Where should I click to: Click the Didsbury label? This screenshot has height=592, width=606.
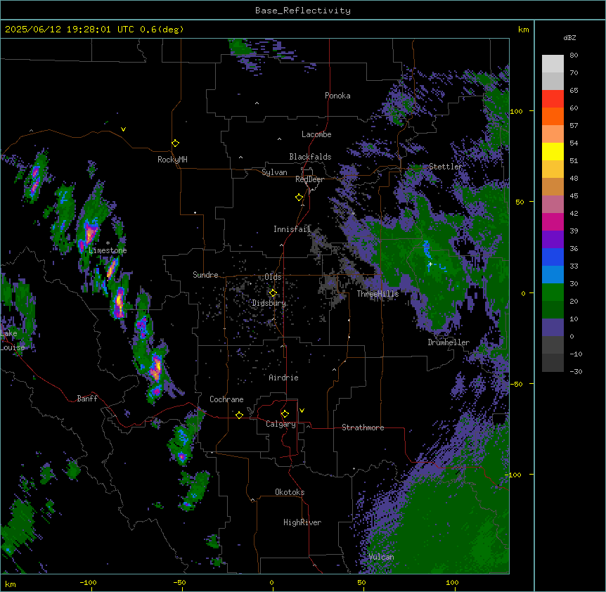[269, 303]
